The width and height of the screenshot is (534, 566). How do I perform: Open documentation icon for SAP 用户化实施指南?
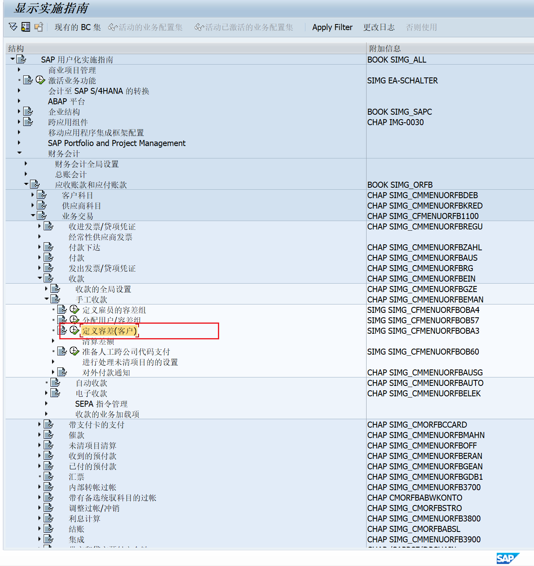[x=21, y=59]
